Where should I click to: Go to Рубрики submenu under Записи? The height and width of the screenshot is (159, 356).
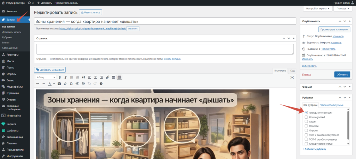(x=7, y=37)
